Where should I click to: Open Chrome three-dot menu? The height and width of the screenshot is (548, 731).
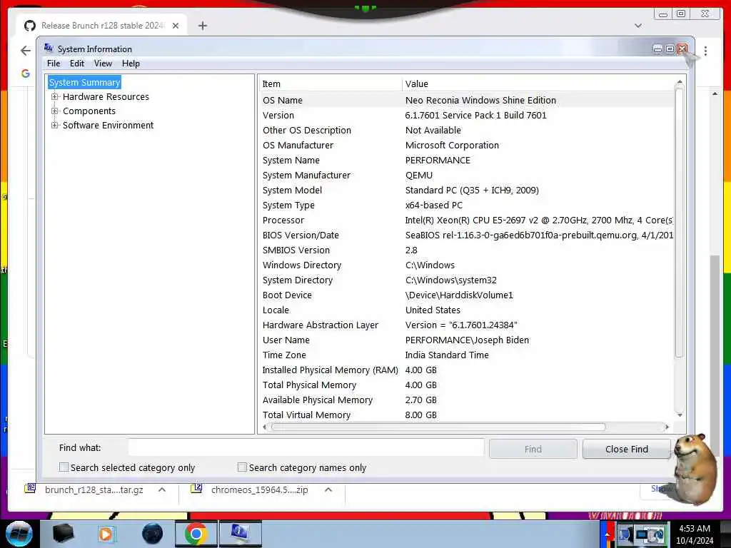pyautogui.click(x=705, y=51)
